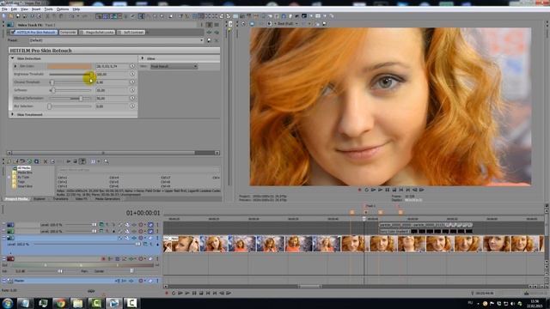Select All Media in the media tree
Image resolution: width=550 pixels, height=309 pixels.
[24, 168]
